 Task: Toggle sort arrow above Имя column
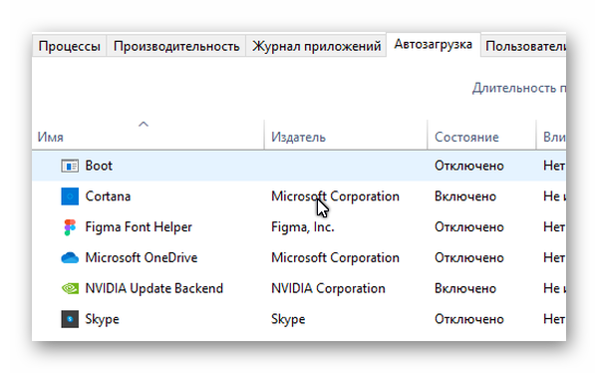tap(144, 125)
